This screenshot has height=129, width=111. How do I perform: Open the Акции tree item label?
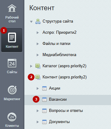pyautogui.click(x=55, y=88)
